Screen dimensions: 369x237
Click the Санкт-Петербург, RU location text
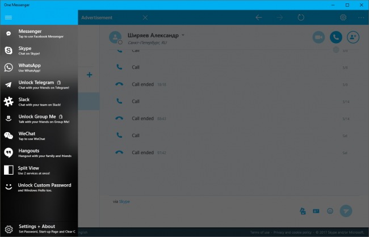(x=148, y=43)
